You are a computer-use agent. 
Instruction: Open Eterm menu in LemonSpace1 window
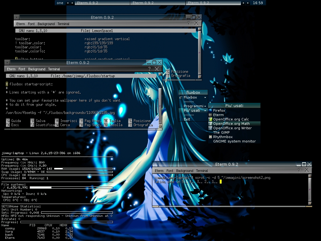tap(21, 24)
